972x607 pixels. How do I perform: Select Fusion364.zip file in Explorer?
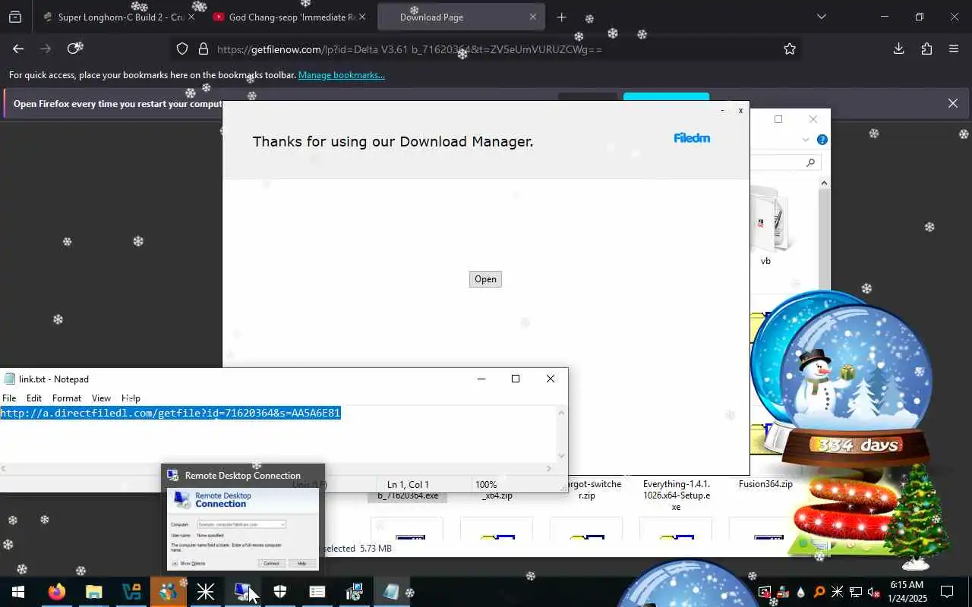click(765, 484)
